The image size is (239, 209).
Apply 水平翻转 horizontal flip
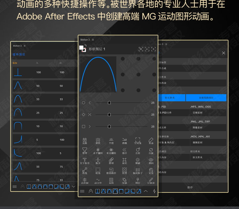[x=98, y=151]
